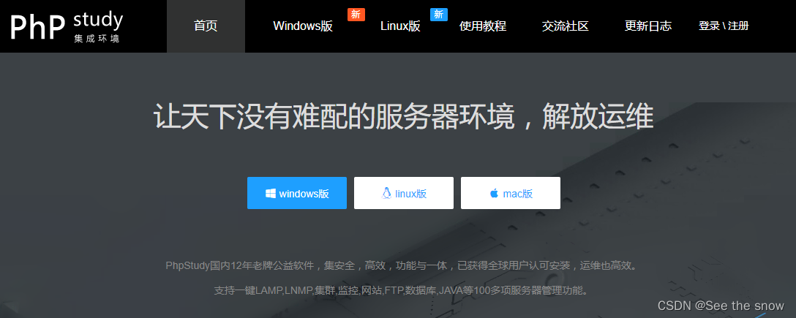This screenshot has height=318, width=796.
Task: Click the PhP study logo
Action: coord(67,27)
